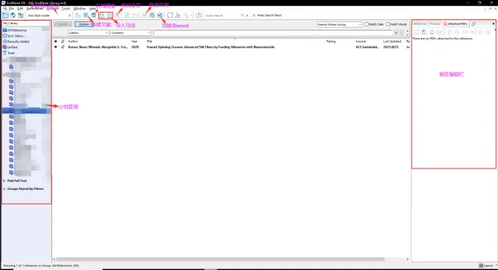Image resolution: width=498 pixels, height=270 pixels.
Task: Click the New Reference toolbar icon
Action: pos(86,15)
